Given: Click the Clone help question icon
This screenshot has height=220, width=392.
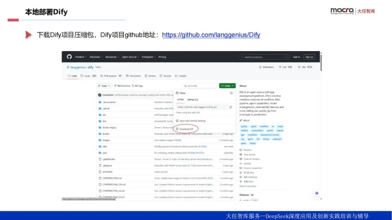Looking at the screenshot, I should [231, 93].
